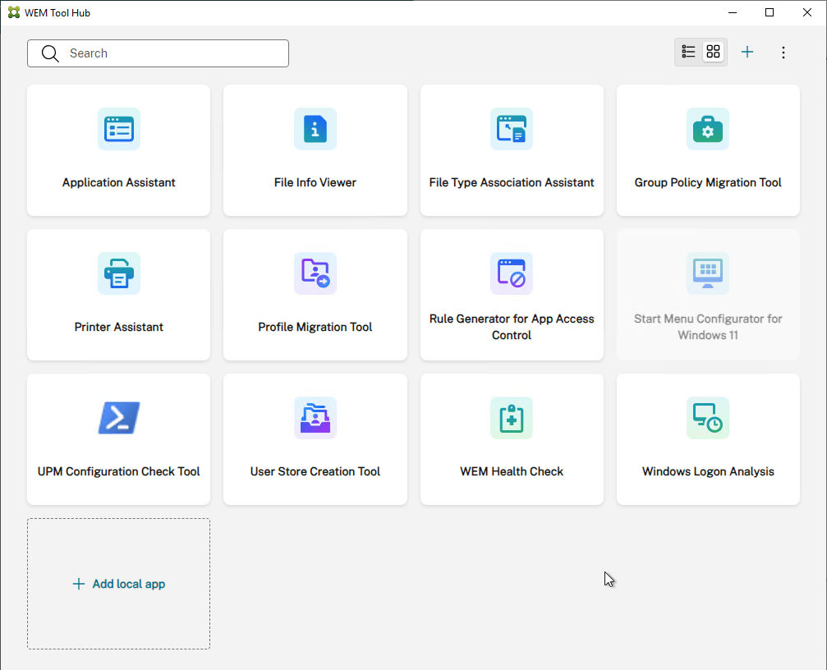827x670 pixels.
Task: Open Windows Logon Analysis icon
Action: click(708, 418)
